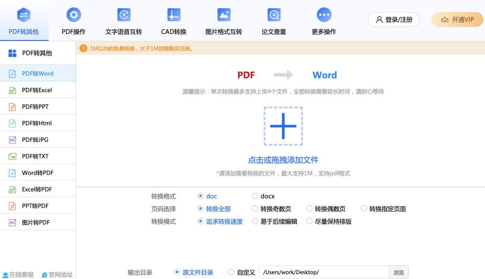Screen dimensions: 485x279
Task: Open the CAD转换 tool icon
Action: tap(174, 15)
